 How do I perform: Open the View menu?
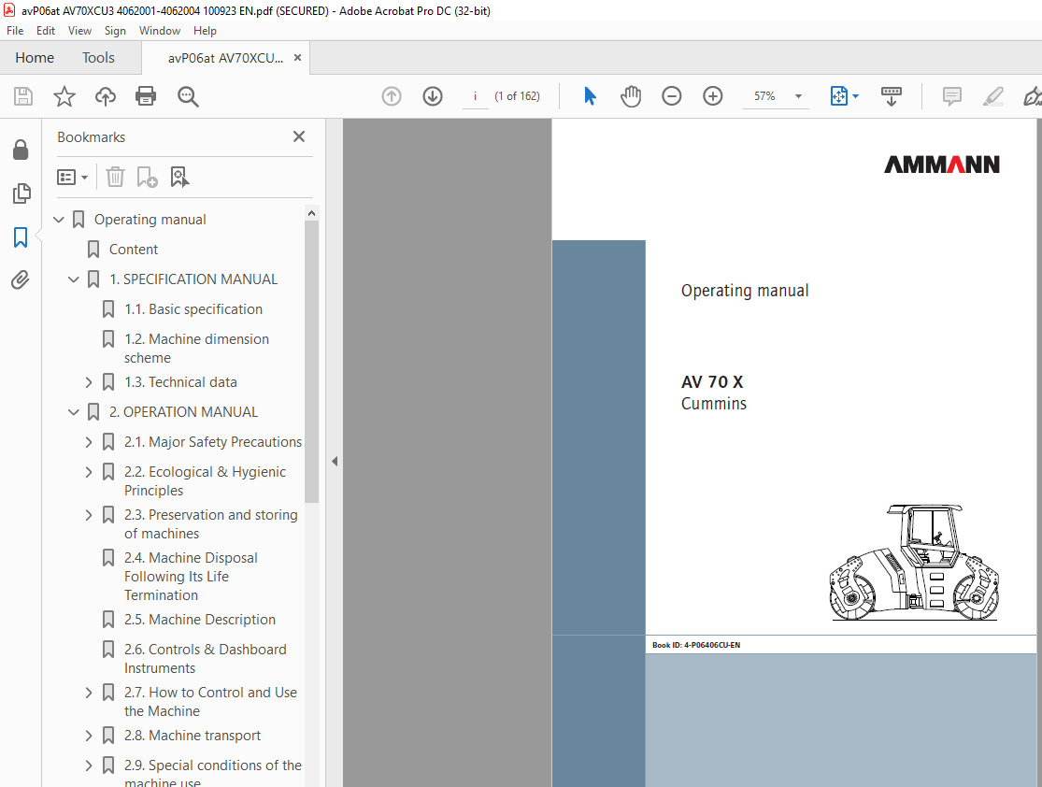[79, 31]
